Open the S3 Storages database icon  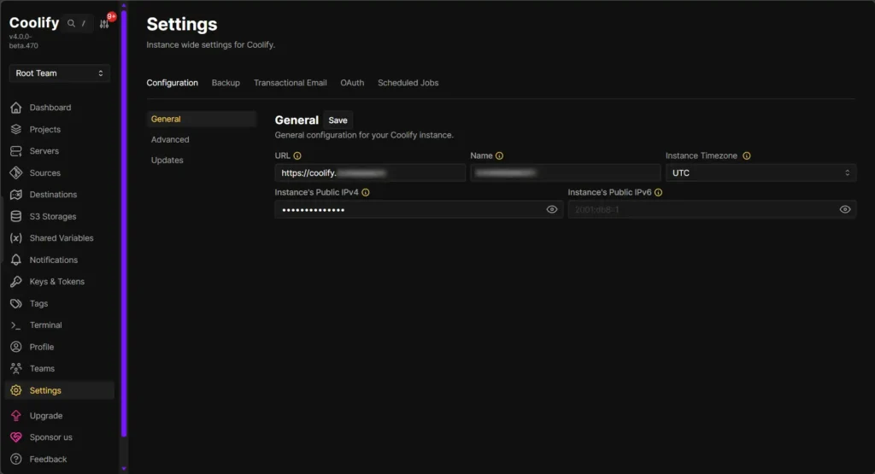point(16,216)
